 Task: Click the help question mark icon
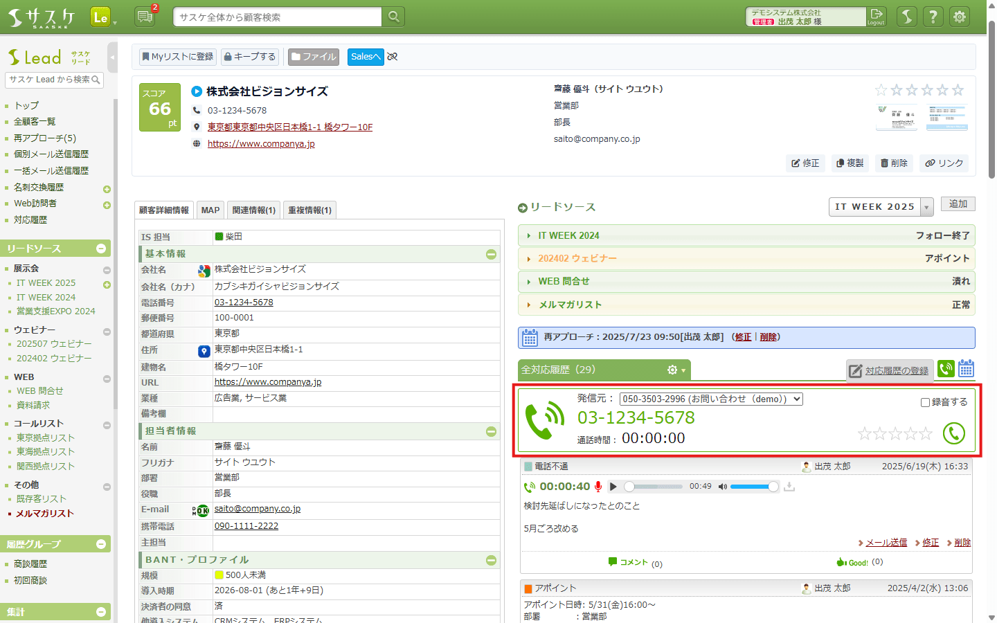tap(933, 16)
